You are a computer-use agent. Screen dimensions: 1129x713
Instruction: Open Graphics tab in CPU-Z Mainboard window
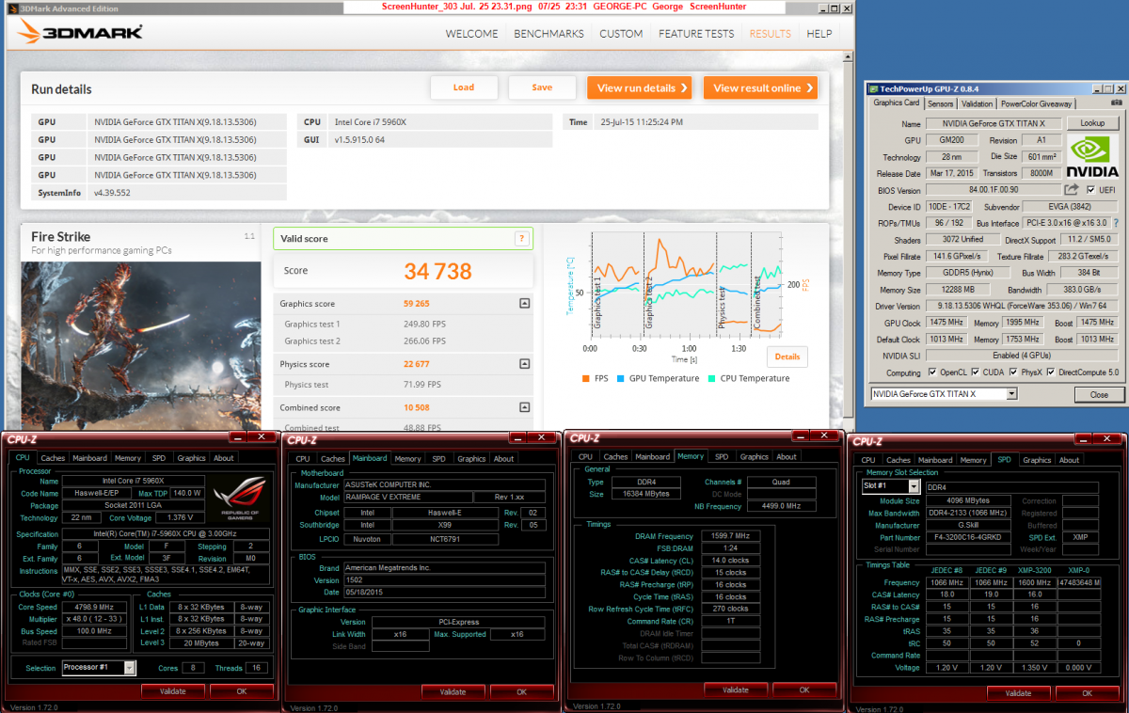471,458
